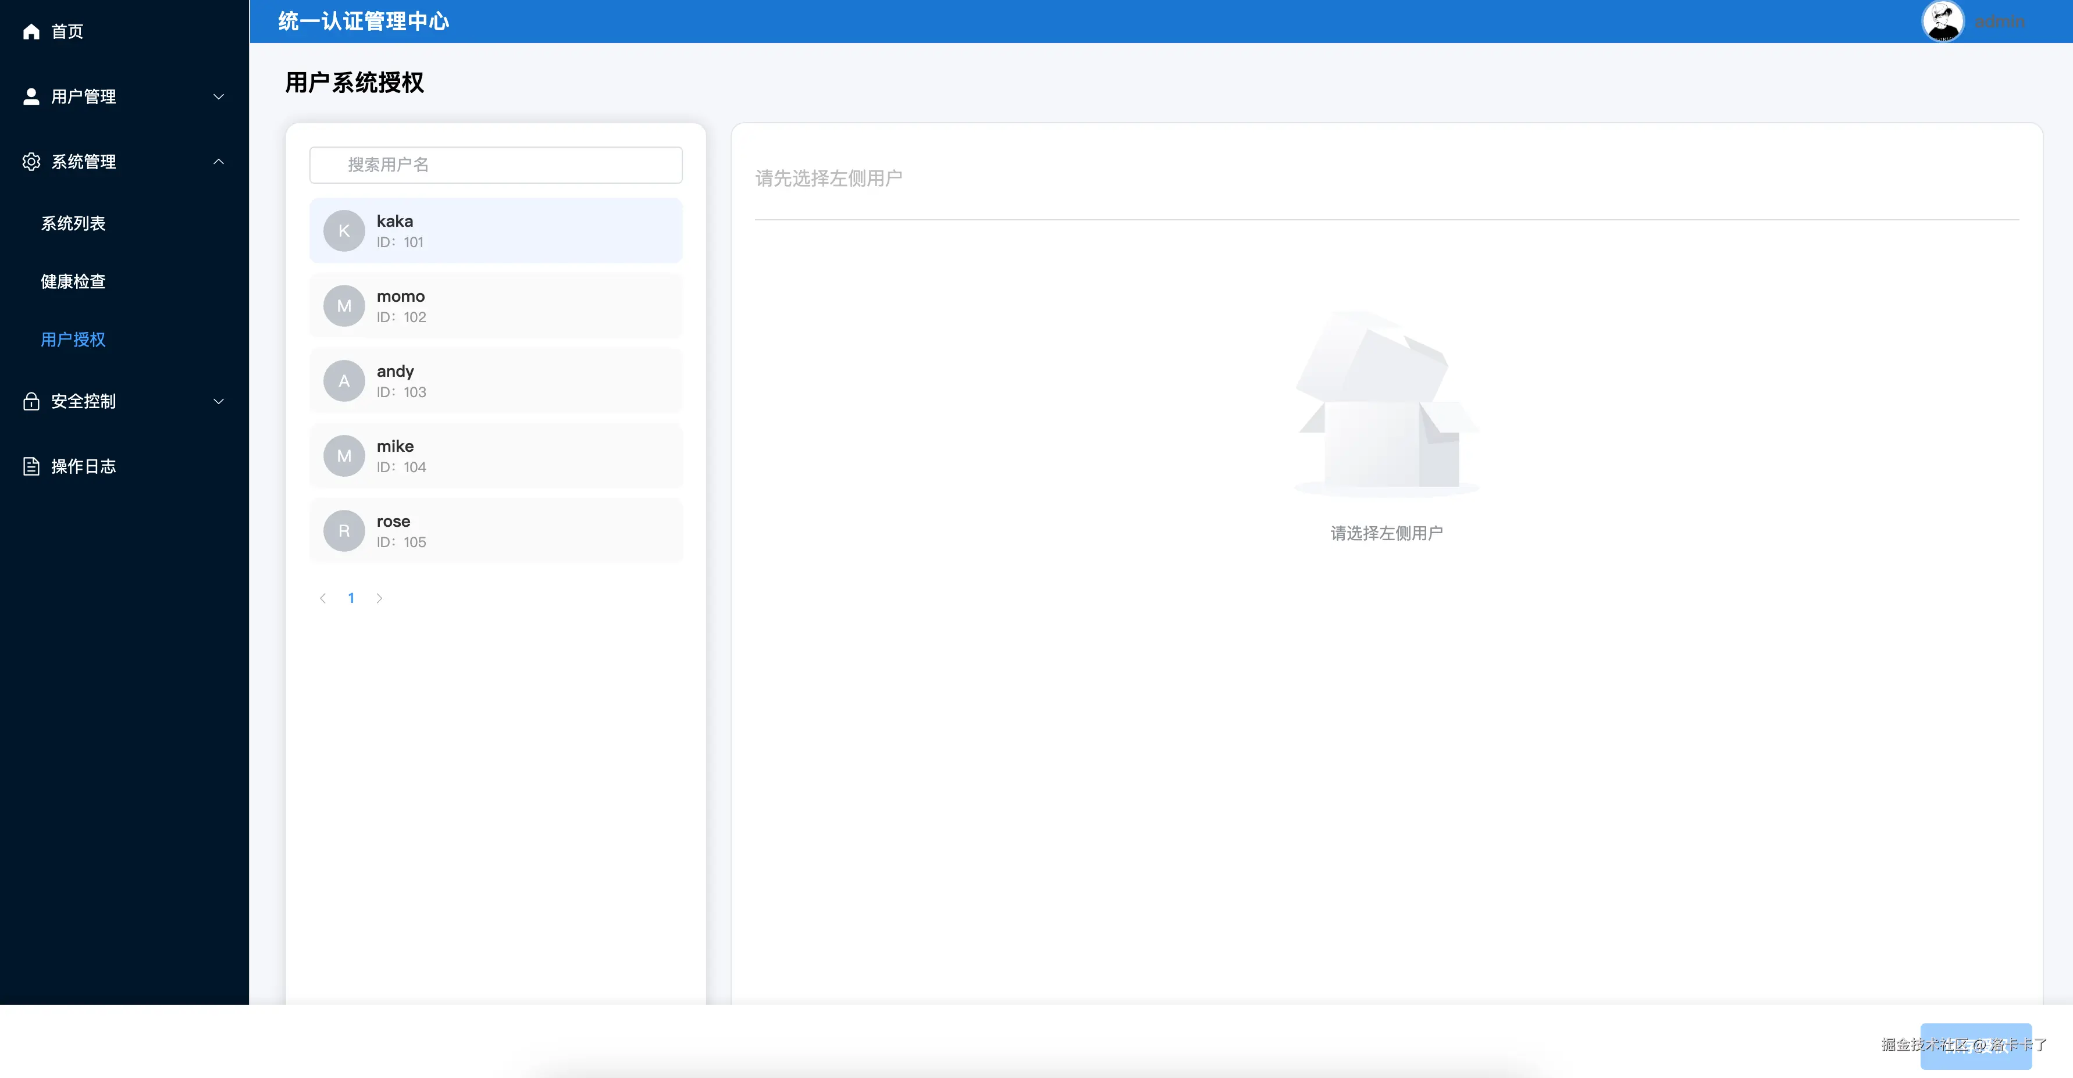Viewport: 2073px width, 1078px height.
Task: Click the A avatar for andy
Action: (344, 381)
